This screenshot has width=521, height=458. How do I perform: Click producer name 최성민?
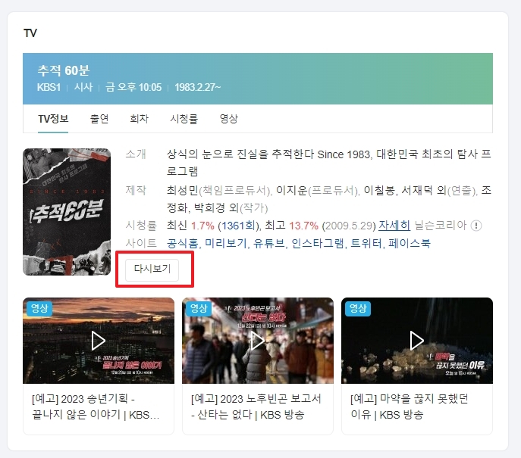(x=183, y=190)
